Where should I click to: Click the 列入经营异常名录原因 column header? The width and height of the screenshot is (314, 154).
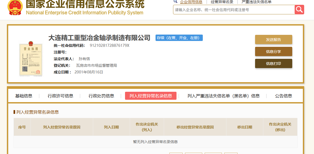click(62, 127)
